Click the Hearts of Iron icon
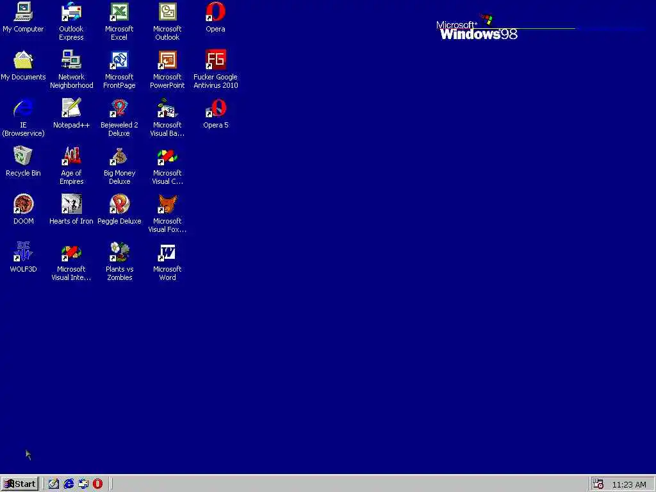The image size is (656, 492). tap(71, 204)
